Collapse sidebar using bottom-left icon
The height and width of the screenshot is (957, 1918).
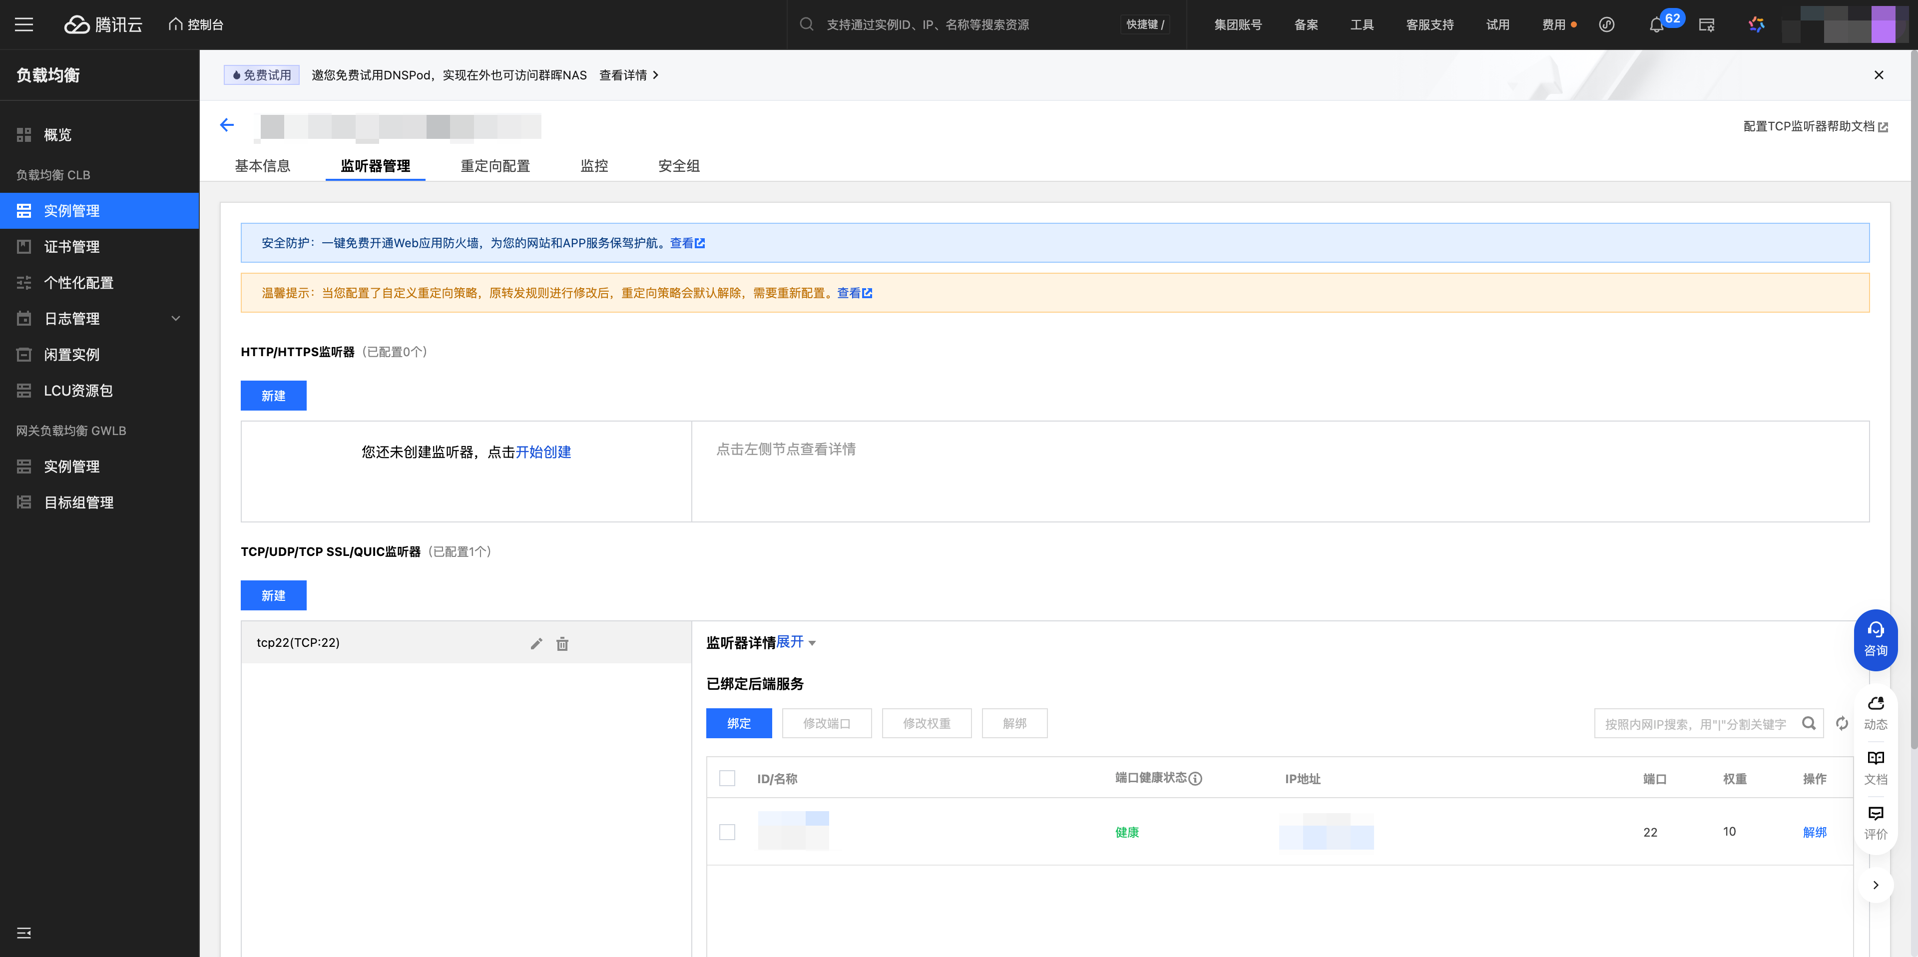tap(24, 933)
